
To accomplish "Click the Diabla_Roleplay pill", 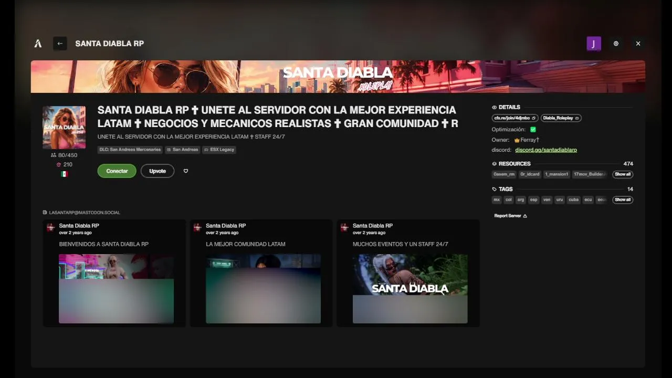I will [561, 118].
